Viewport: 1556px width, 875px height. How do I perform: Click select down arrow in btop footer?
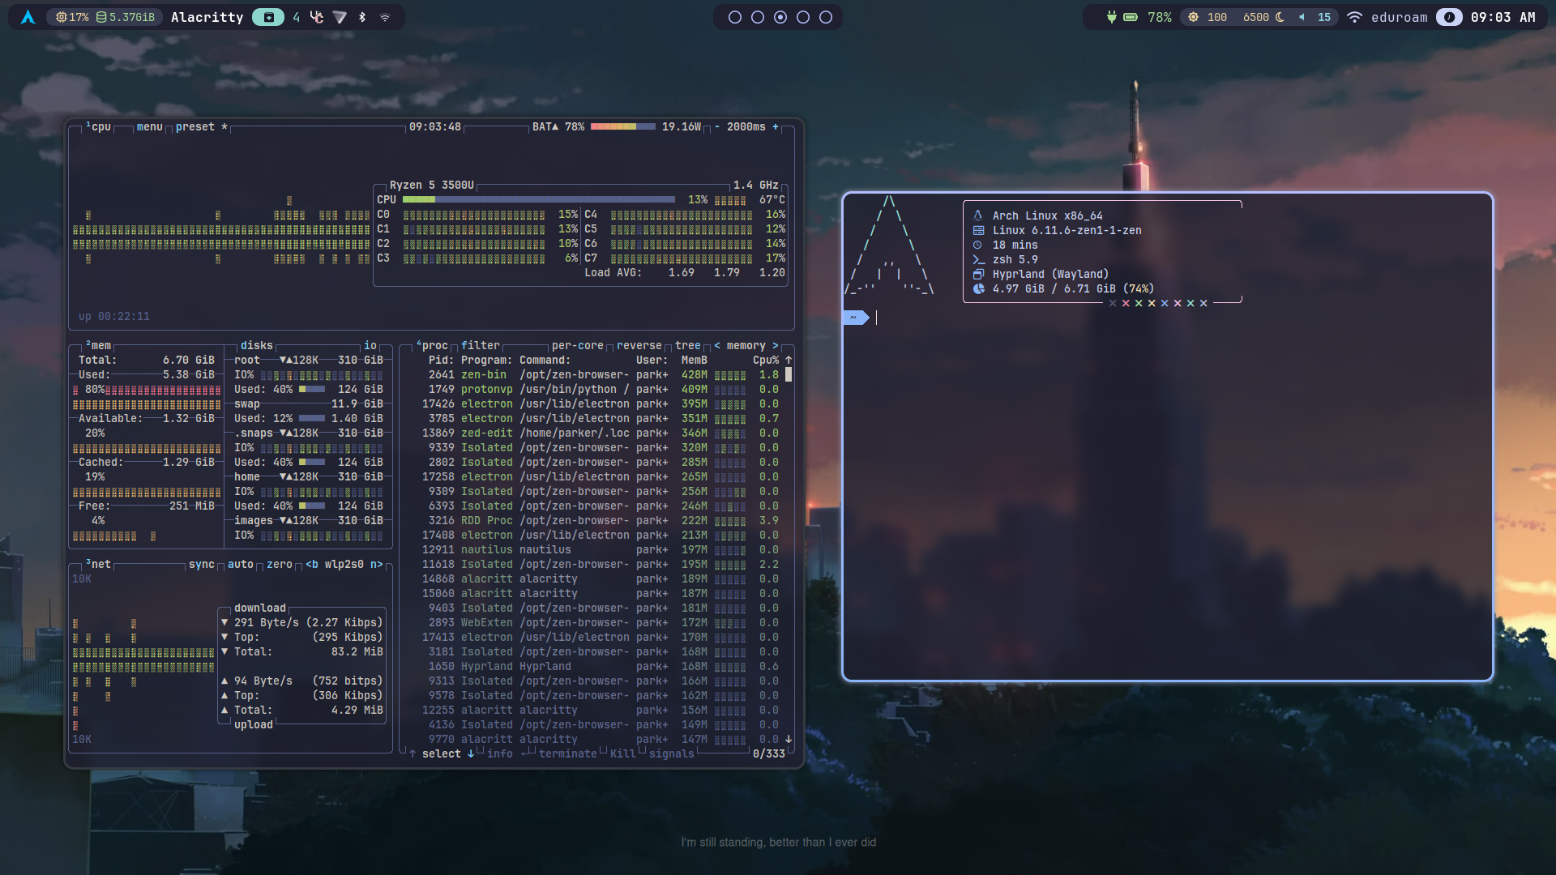(x=471, y=753)
